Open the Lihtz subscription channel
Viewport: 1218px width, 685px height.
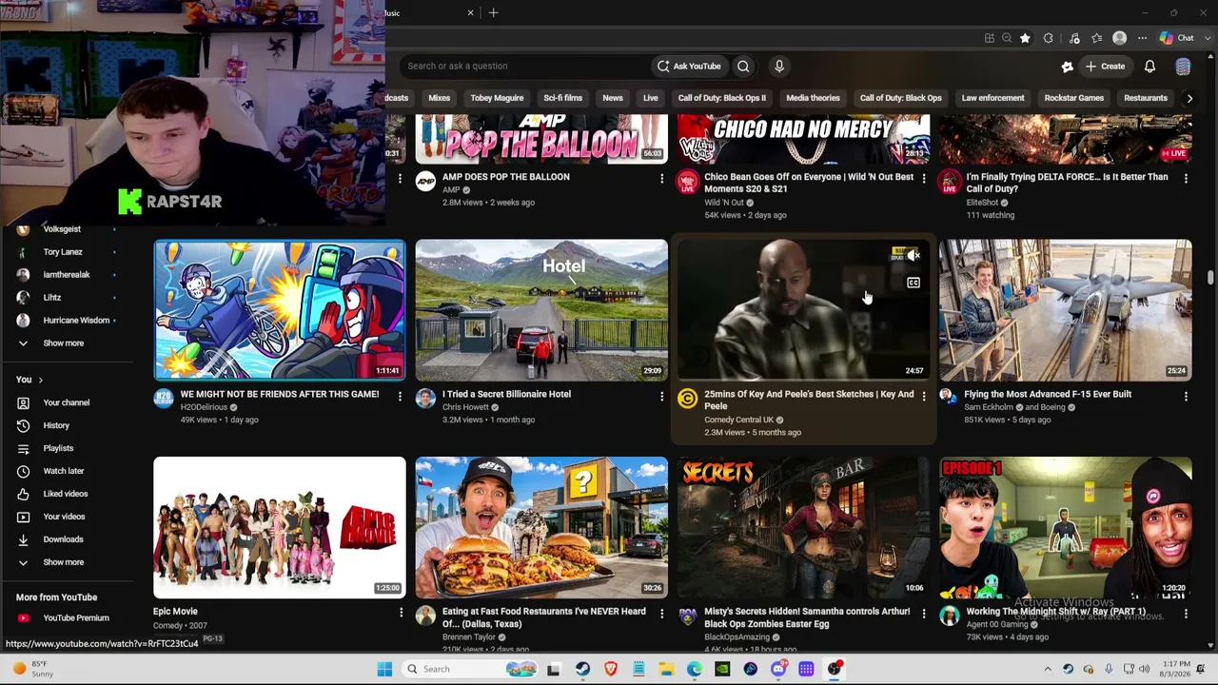pos(52,298)
